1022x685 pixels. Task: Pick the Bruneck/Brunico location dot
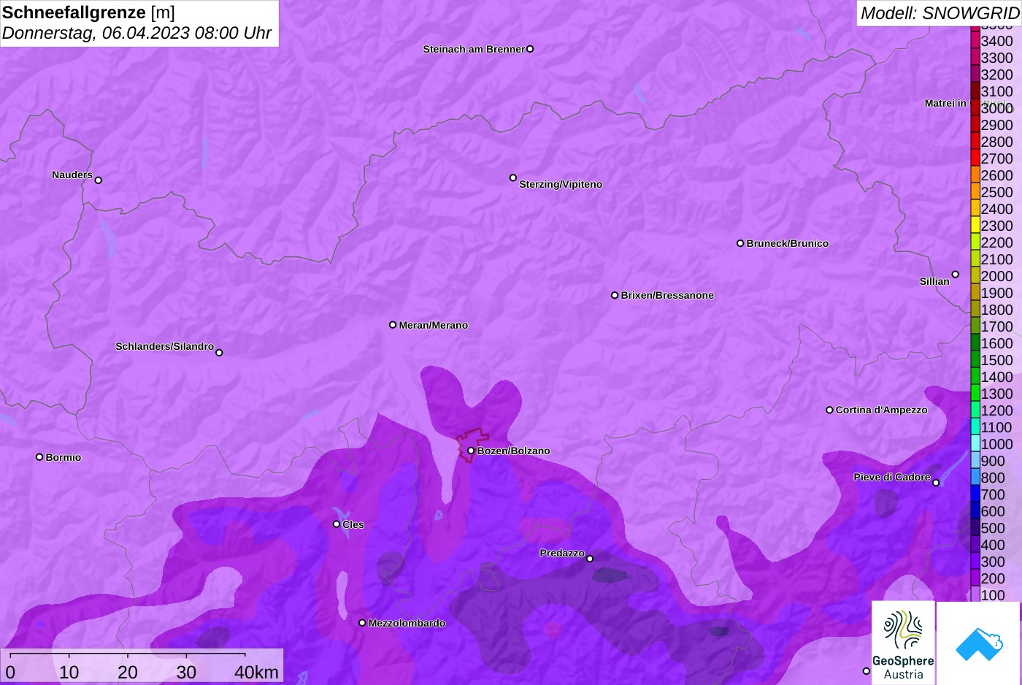(x=740, y=243)
